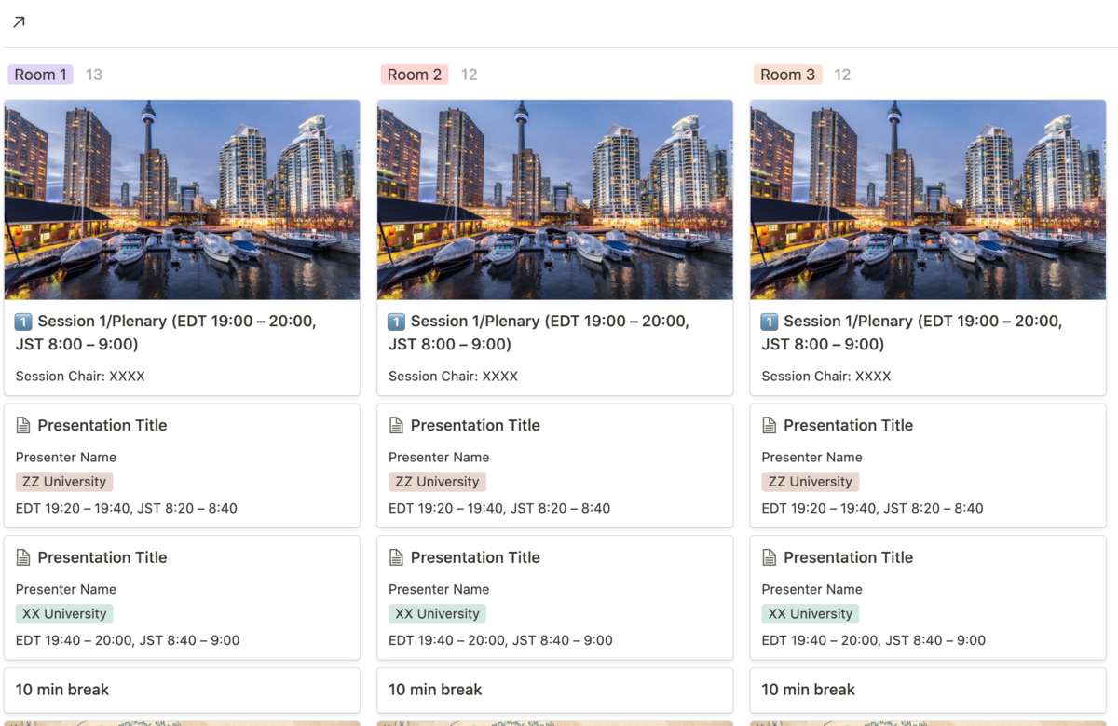1118x726 pixels.
Task: Click the ZZ University tag in Room 3
Action: coord(811,482)
